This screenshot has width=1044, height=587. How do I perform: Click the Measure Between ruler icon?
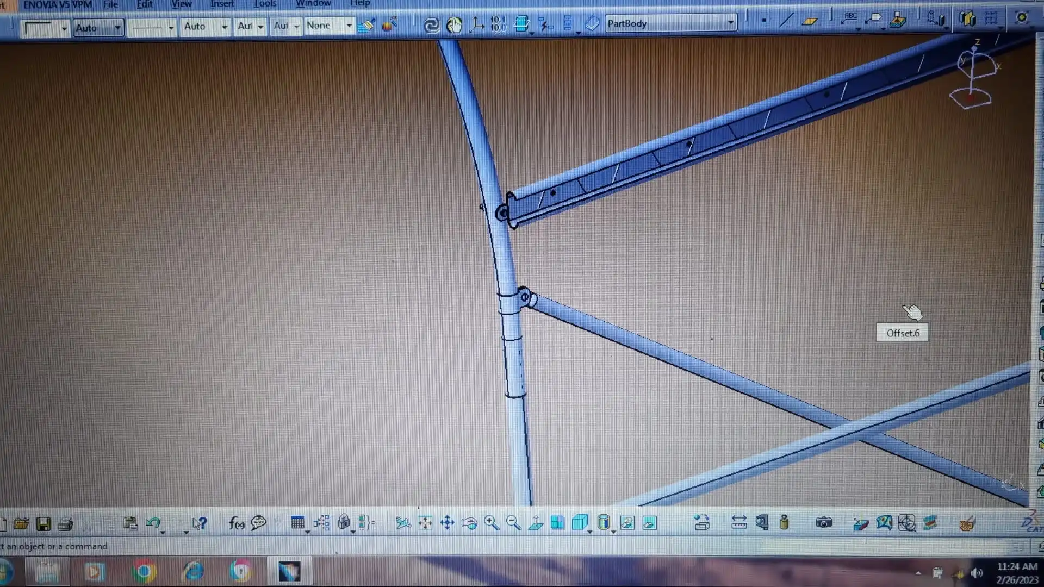739,523
